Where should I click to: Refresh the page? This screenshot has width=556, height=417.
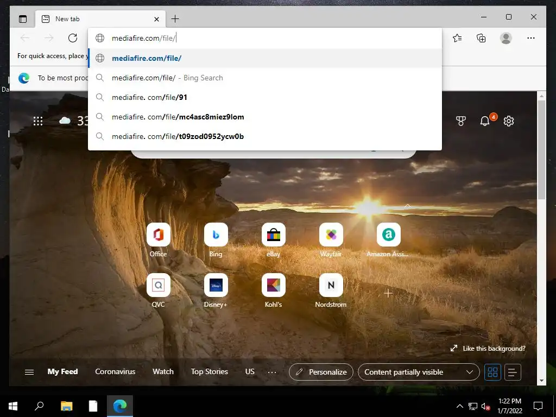tap(73, 38)
